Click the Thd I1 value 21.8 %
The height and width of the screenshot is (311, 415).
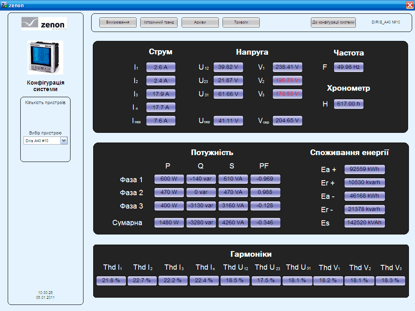[111, 280]
